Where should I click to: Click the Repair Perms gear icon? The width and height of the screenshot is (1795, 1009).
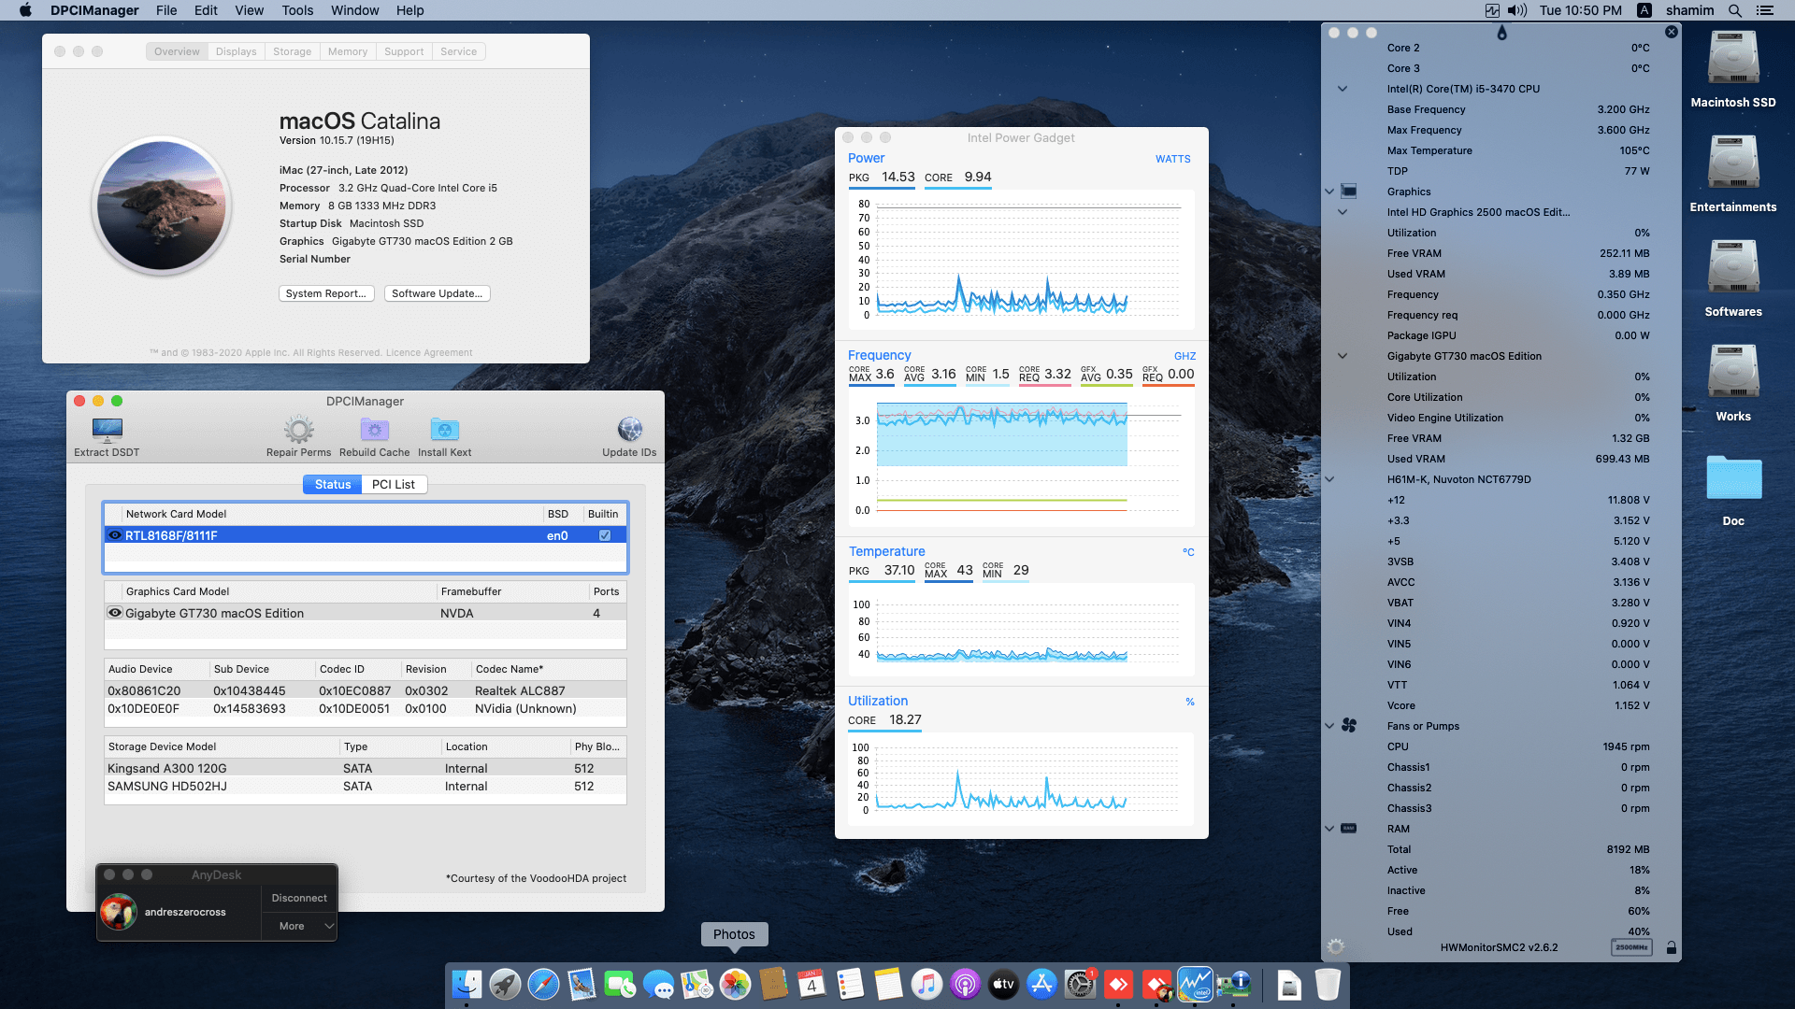tap(299, 430)
